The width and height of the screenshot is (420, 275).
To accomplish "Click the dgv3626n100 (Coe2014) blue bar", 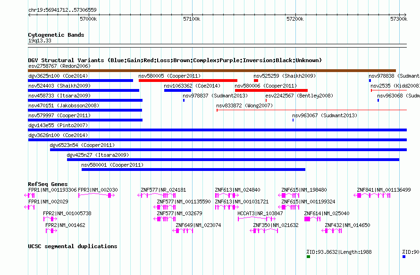I will pyautogui.click(x=218, y=140).
